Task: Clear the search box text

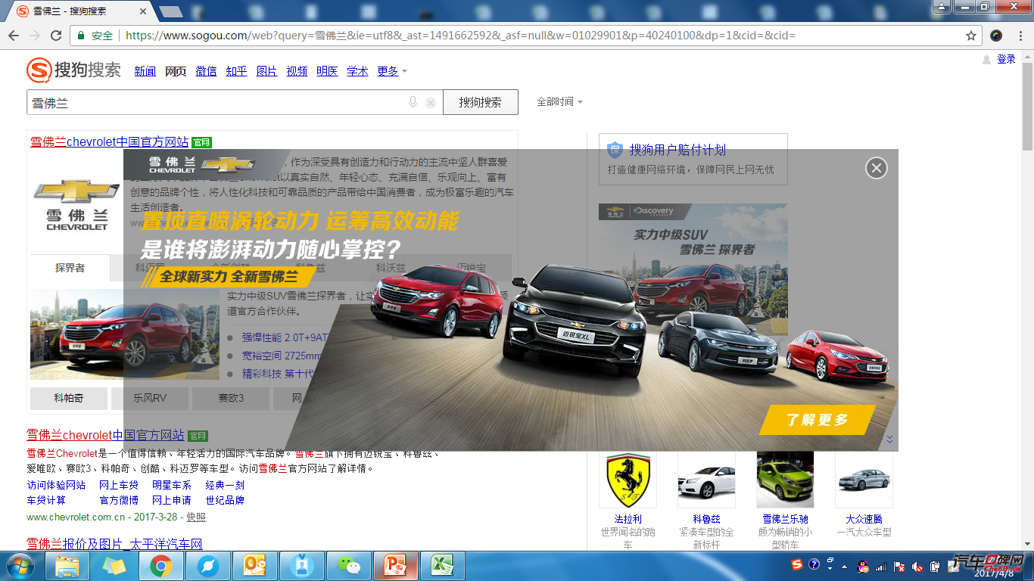Action: coord(430,103)
